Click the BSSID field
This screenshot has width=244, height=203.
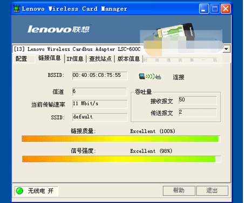[x=100, y=75]
